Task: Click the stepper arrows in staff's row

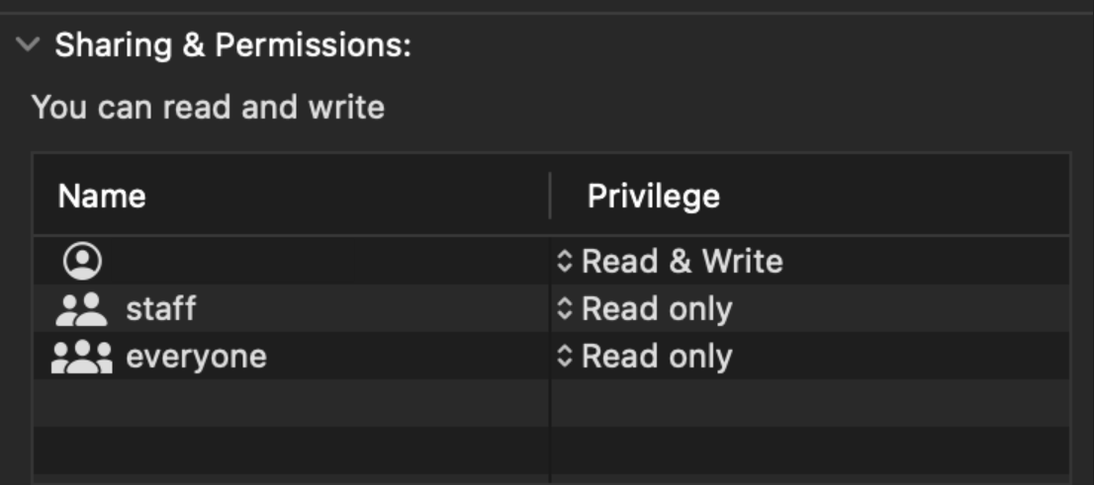Action: coord(564,309)
